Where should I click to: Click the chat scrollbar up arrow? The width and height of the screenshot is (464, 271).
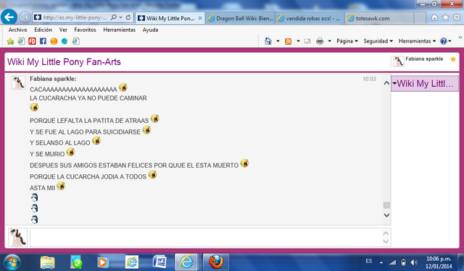coord(386,83)
